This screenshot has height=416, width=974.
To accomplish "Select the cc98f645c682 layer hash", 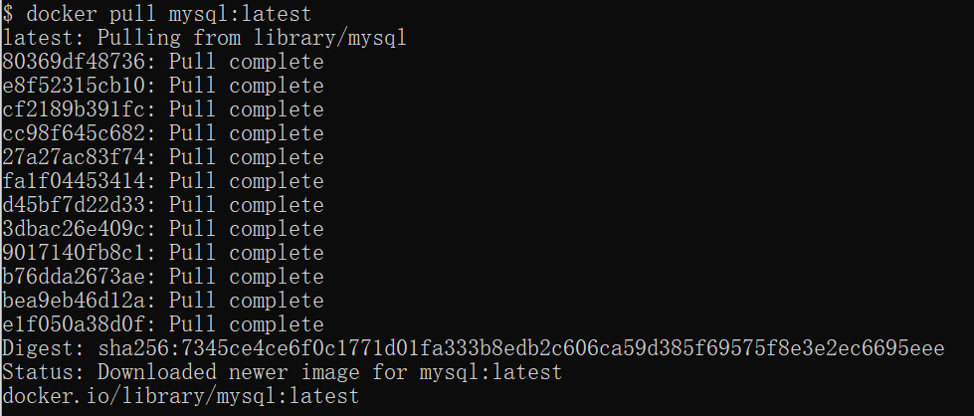I will tap(79, 133).
